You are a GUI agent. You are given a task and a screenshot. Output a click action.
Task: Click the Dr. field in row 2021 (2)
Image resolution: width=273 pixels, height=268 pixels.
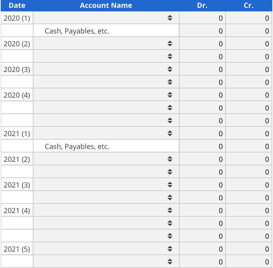[202, 159]
